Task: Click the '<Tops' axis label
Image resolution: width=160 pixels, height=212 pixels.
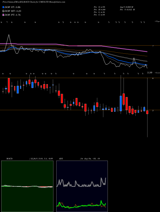Action: [157, 22]
